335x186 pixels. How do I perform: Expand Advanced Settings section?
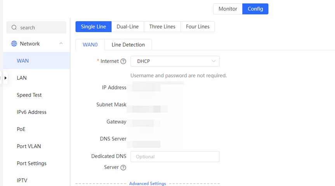148,183
